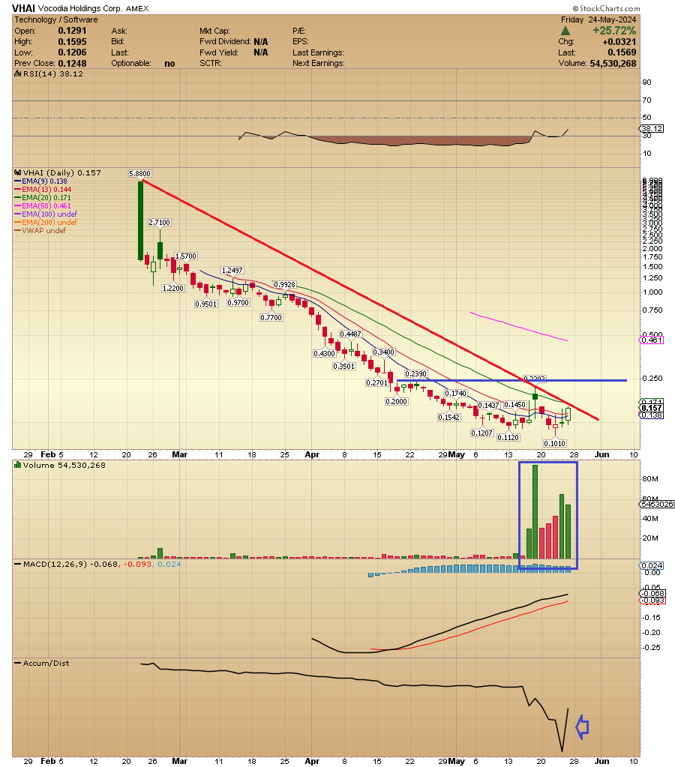
Task: Click the RSI(14) 38.12 panel title
Action: [x=52, y=74]
